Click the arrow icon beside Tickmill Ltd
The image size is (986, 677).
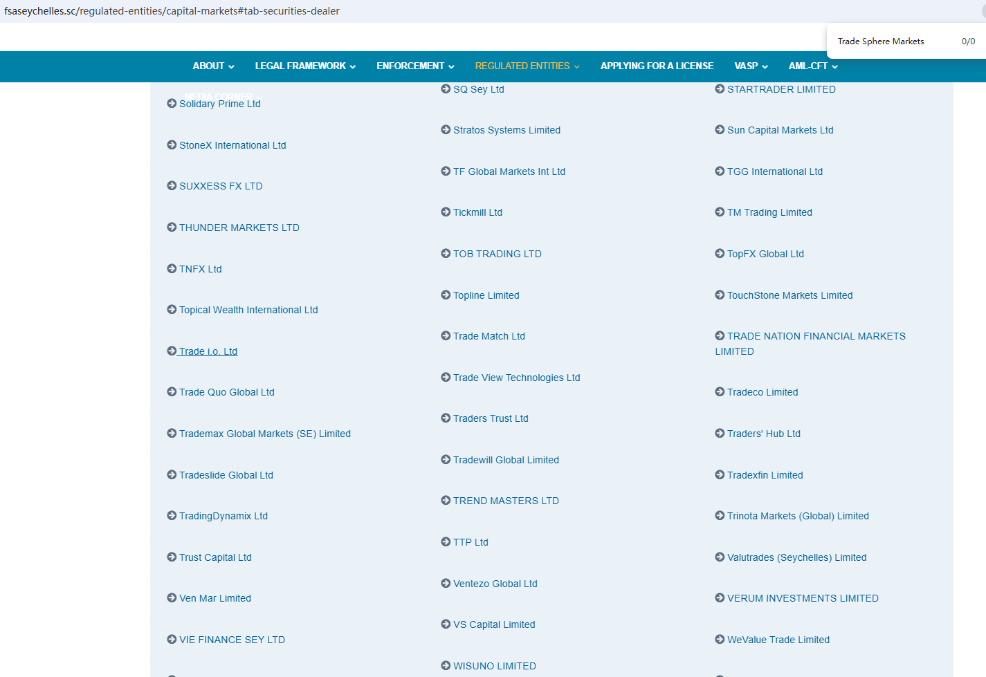[446, 212]
